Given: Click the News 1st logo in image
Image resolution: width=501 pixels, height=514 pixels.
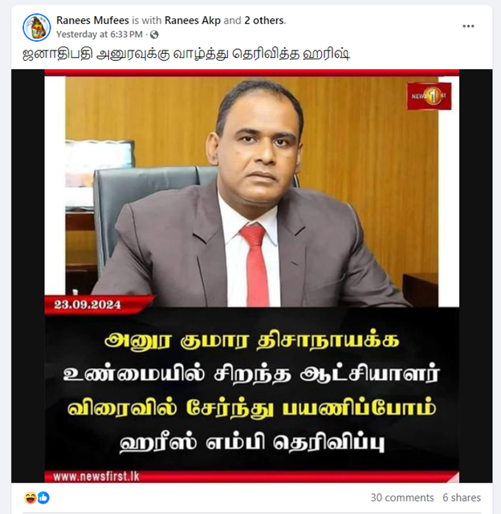Looking at the screenshot, I should point(429,96).
